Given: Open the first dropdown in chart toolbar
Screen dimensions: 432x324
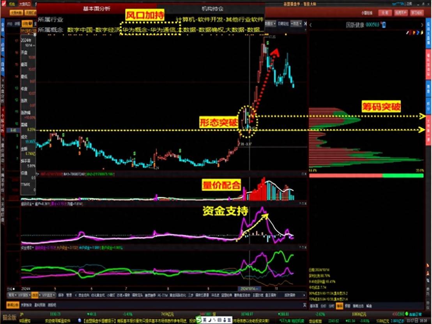Looking at the screenshot, I should coord(270,24).
